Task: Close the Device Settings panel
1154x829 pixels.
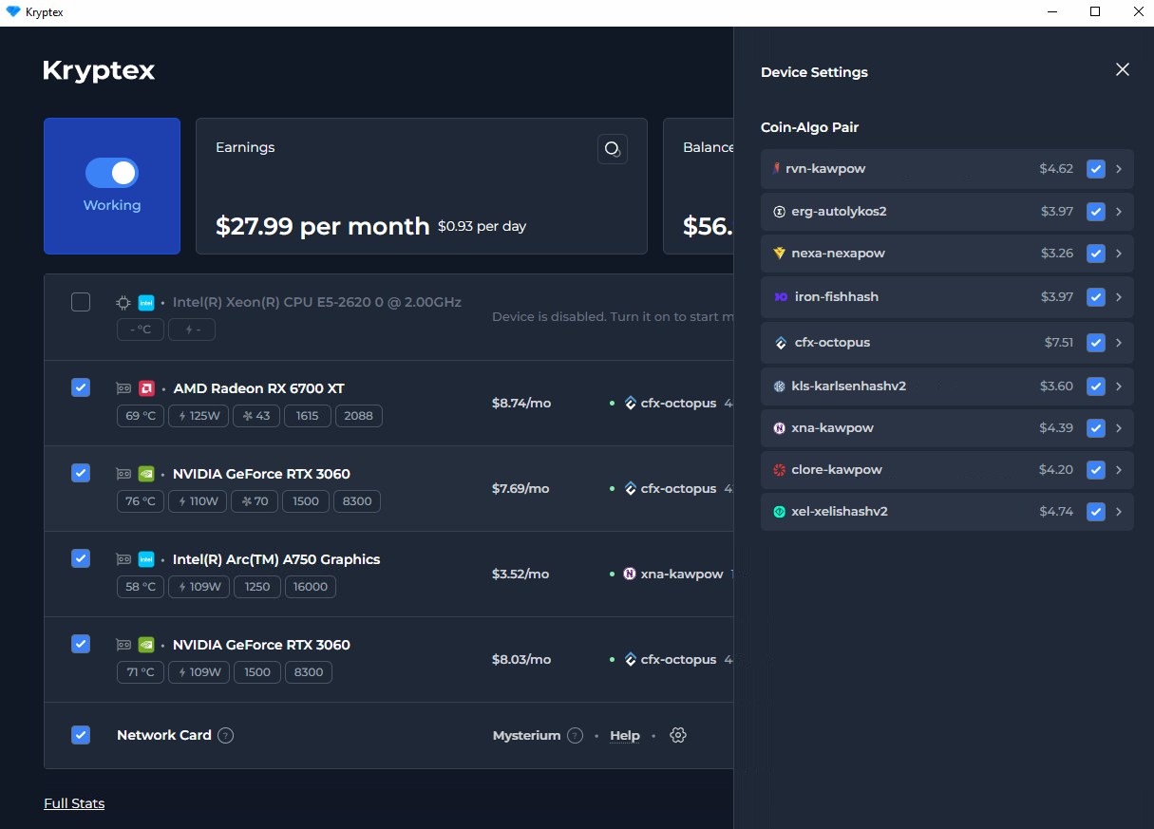Action: pos(1123,69)
